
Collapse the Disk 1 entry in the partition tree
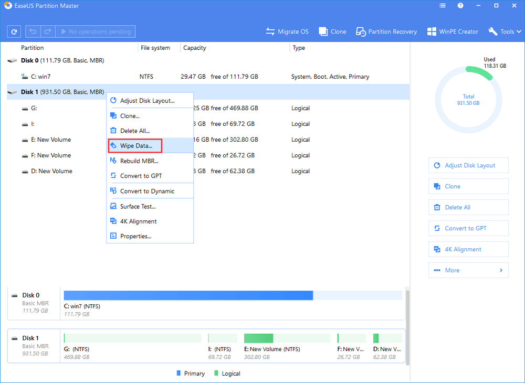pyautogui.click(x=12, y=91)
